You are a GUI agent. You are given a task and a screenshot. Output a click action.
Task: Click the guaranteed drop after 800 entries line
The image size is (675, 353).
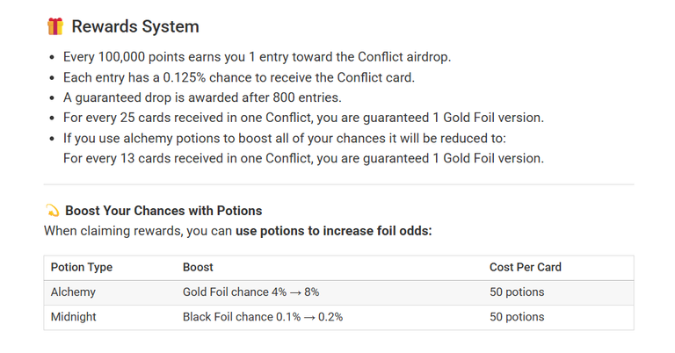click(202, 97)
